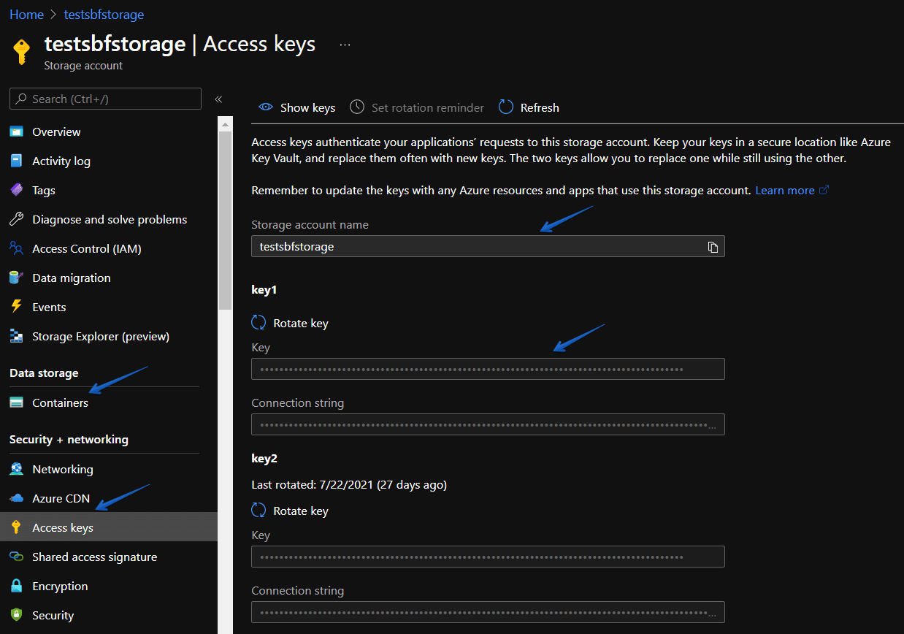Collapse the sidebar with the double-chevron
This screenshot has height=634, width=904.
[218, 99]
